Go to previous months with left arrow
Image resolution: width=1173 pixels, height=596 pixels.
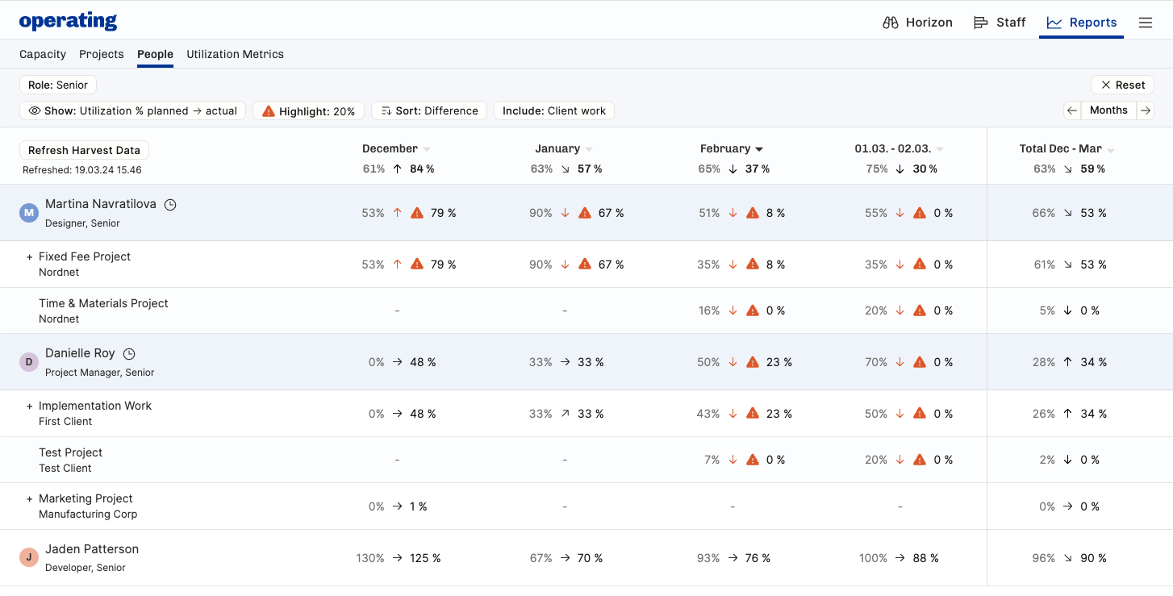click(x=1071, y=110)
